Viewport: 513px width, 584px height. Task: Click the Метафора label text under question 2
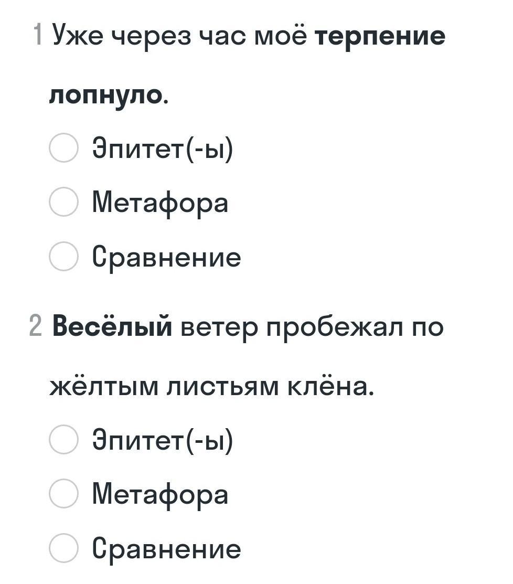(160, 495)
